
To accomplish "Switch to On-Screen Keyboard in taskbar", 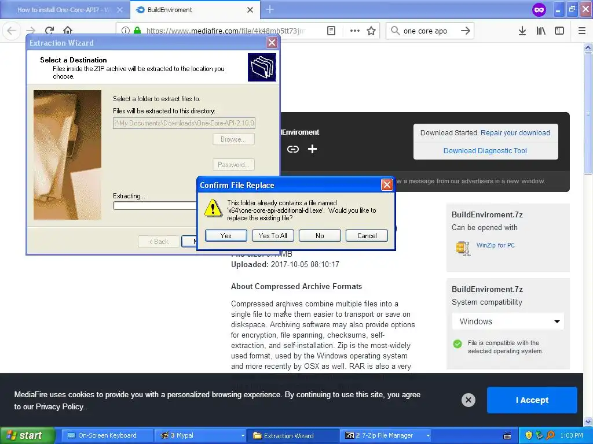I will point(107,435).
